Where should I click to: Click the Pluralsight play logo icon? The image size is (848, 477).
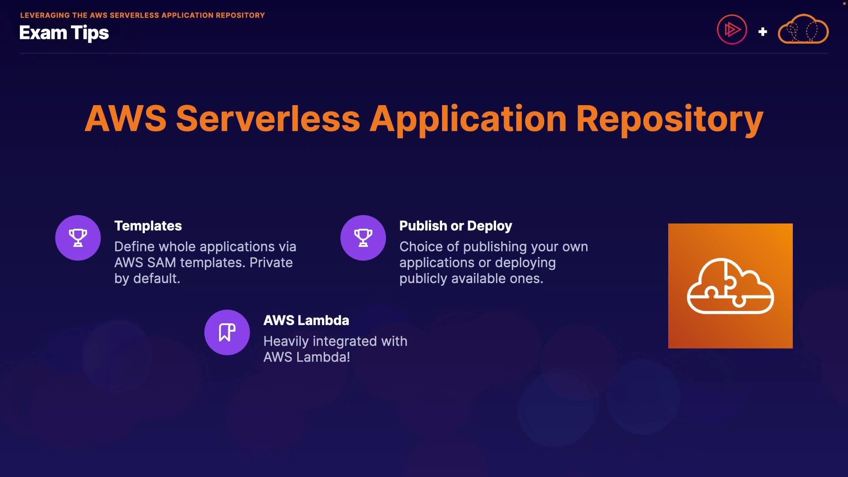pyautogui.click(x=732, y=30)
